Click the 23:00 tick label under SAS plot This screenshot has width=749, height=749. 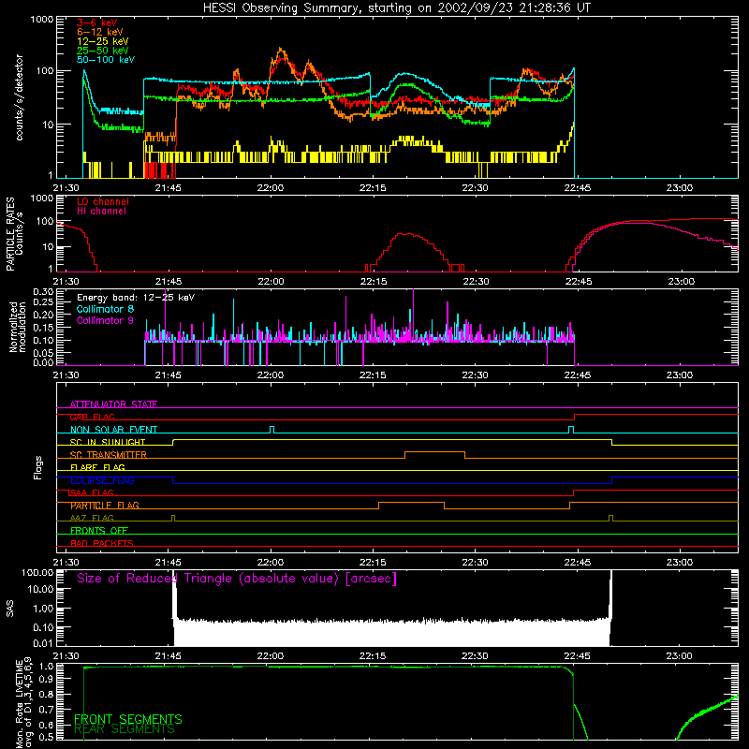tap(680, 656)
